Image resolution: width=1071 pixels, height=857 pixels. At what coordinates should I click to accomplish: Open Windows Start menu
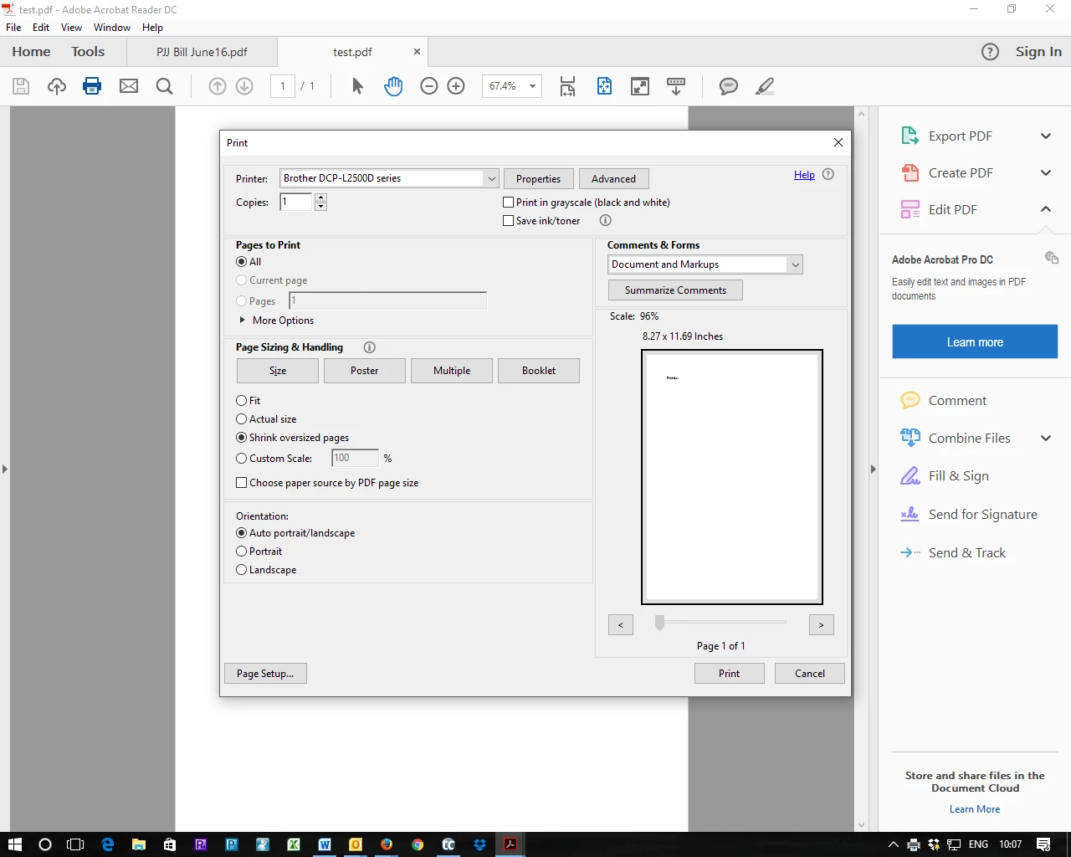coord(14,844)
